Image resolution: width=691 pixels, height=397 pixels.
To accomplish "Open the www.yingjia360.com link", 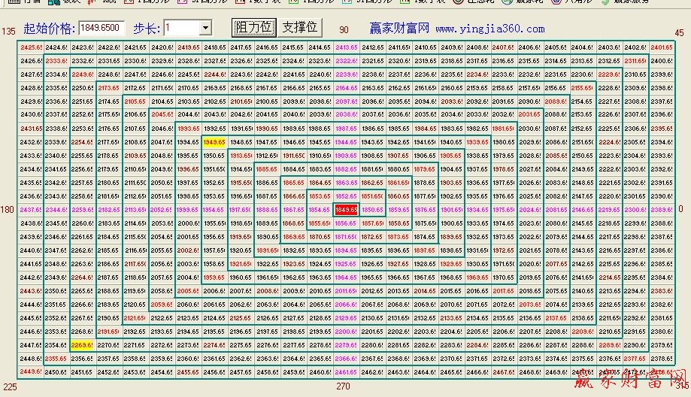I will coord(489,29).
